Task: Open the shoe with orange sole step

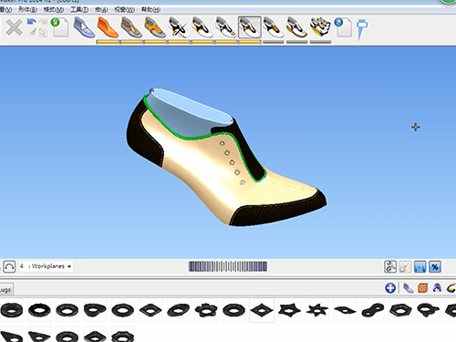Action: (296, 27)
